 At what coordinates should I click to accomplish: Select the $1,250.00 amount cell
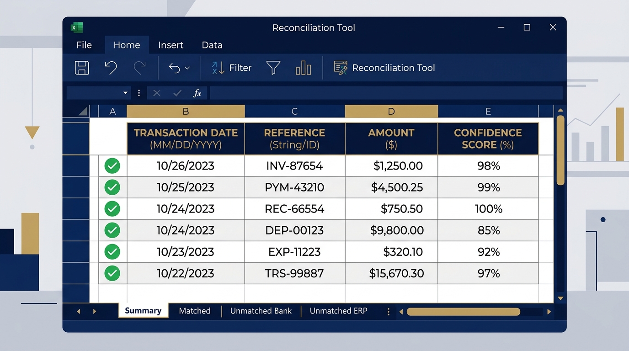click(x=391, y=166)
